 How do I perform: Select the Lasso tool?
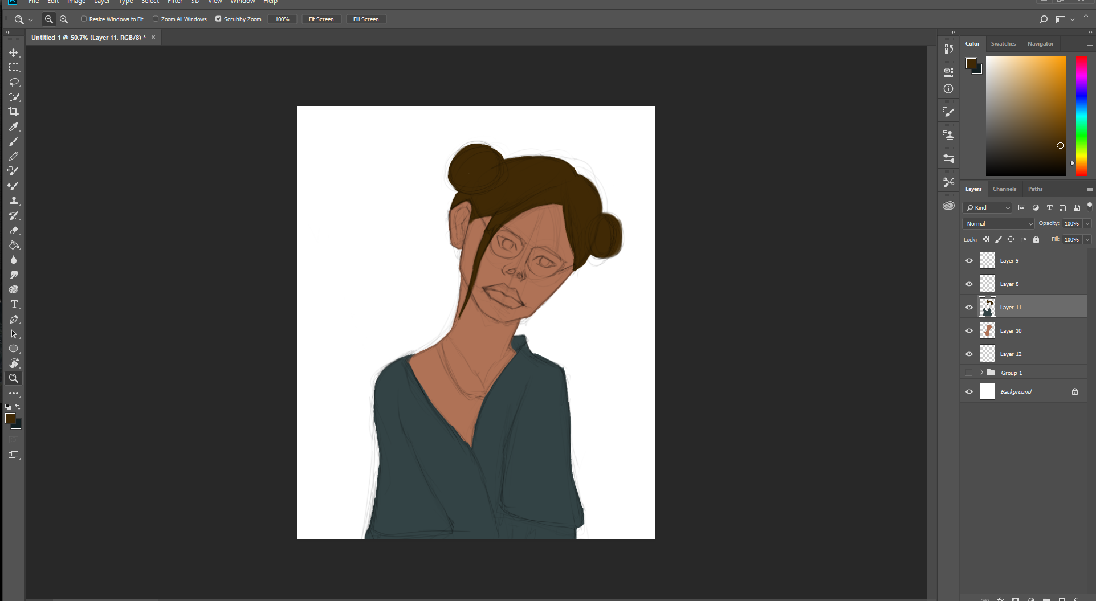tap(14, 82)
